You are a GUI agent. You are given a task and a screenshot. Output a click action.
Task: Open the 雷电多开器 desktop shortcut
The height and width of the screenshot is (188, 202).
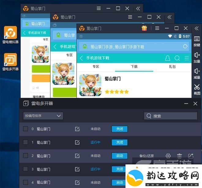pyautogui.click(x=10, y=62)
